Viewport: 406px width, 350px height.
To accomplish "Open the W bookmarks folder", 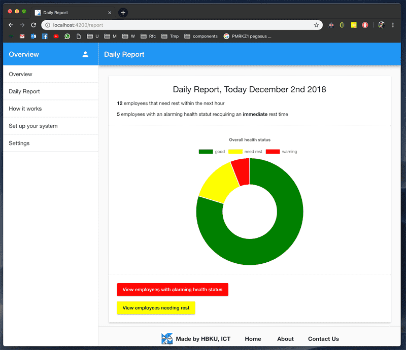I will tap(128, 36).
